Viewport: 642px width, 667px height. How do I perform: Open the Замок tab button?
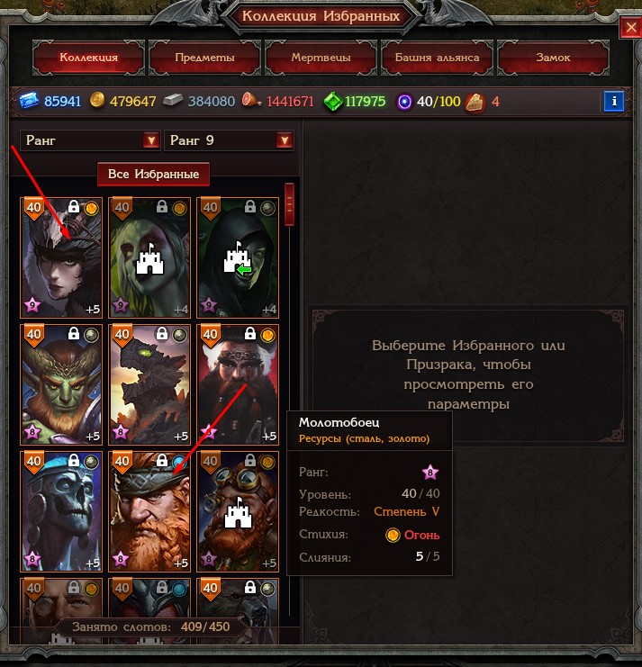point(553,58)
